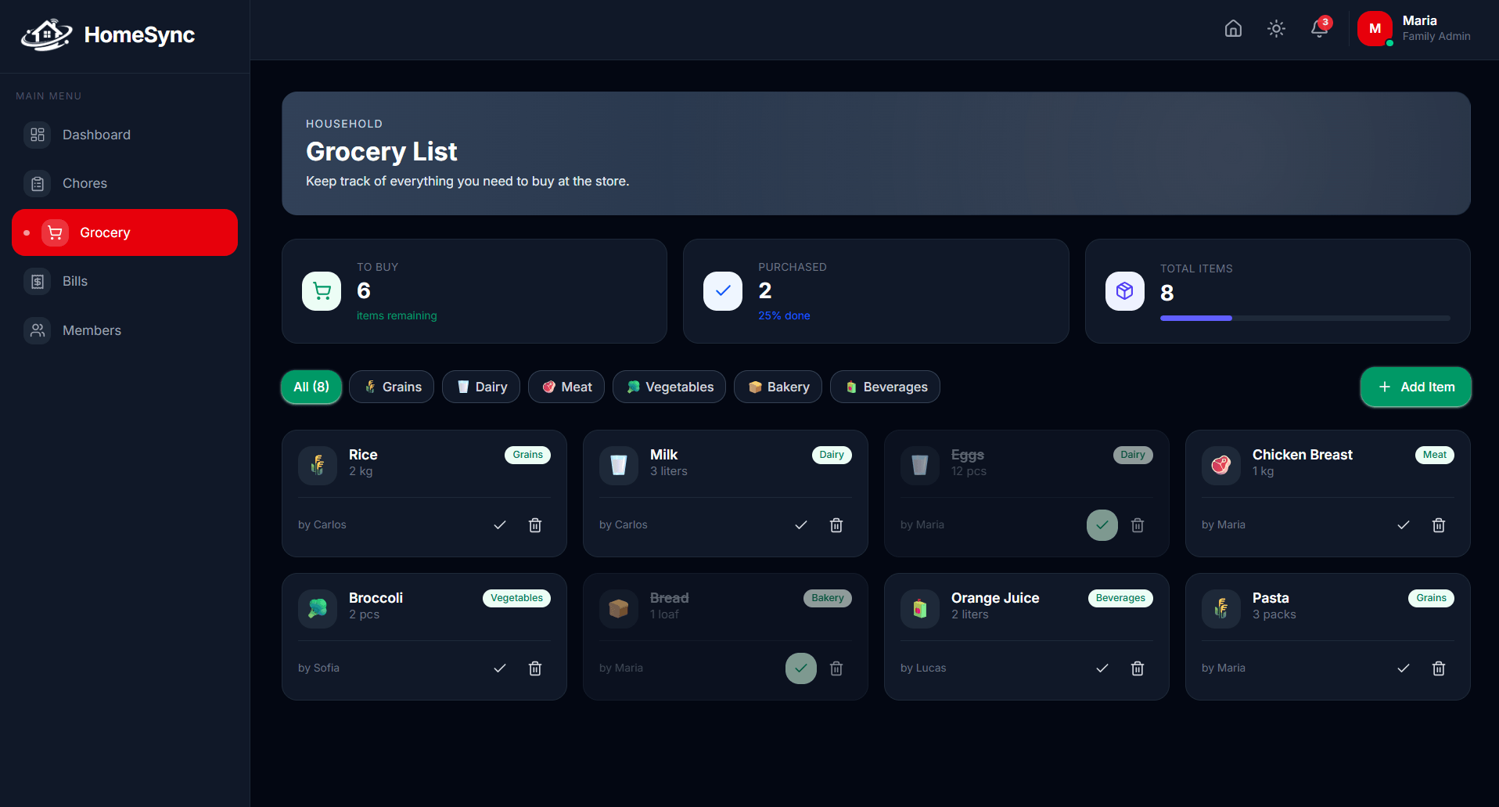Open Maria's profile avatar
Viewport: 1499px width, 807px height.
click(x=1375, y=28)
